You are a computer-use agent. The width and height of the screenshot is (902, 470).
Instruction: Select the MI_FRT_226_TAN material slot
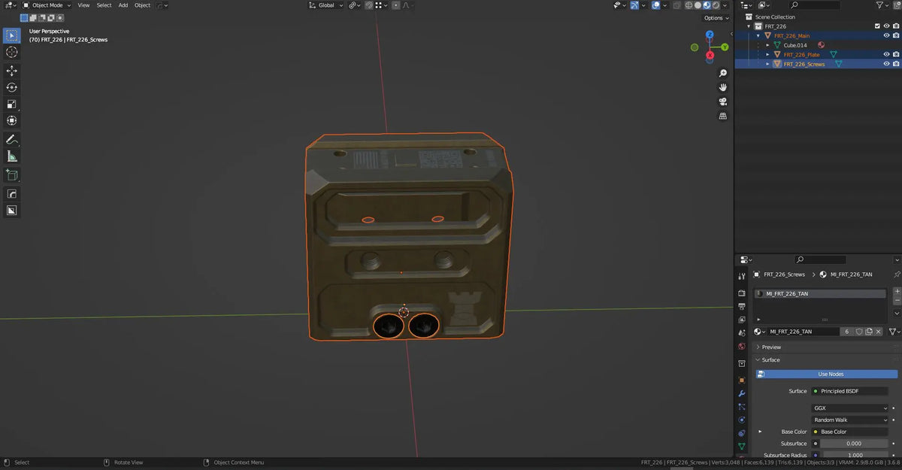[x=820, y=294]
